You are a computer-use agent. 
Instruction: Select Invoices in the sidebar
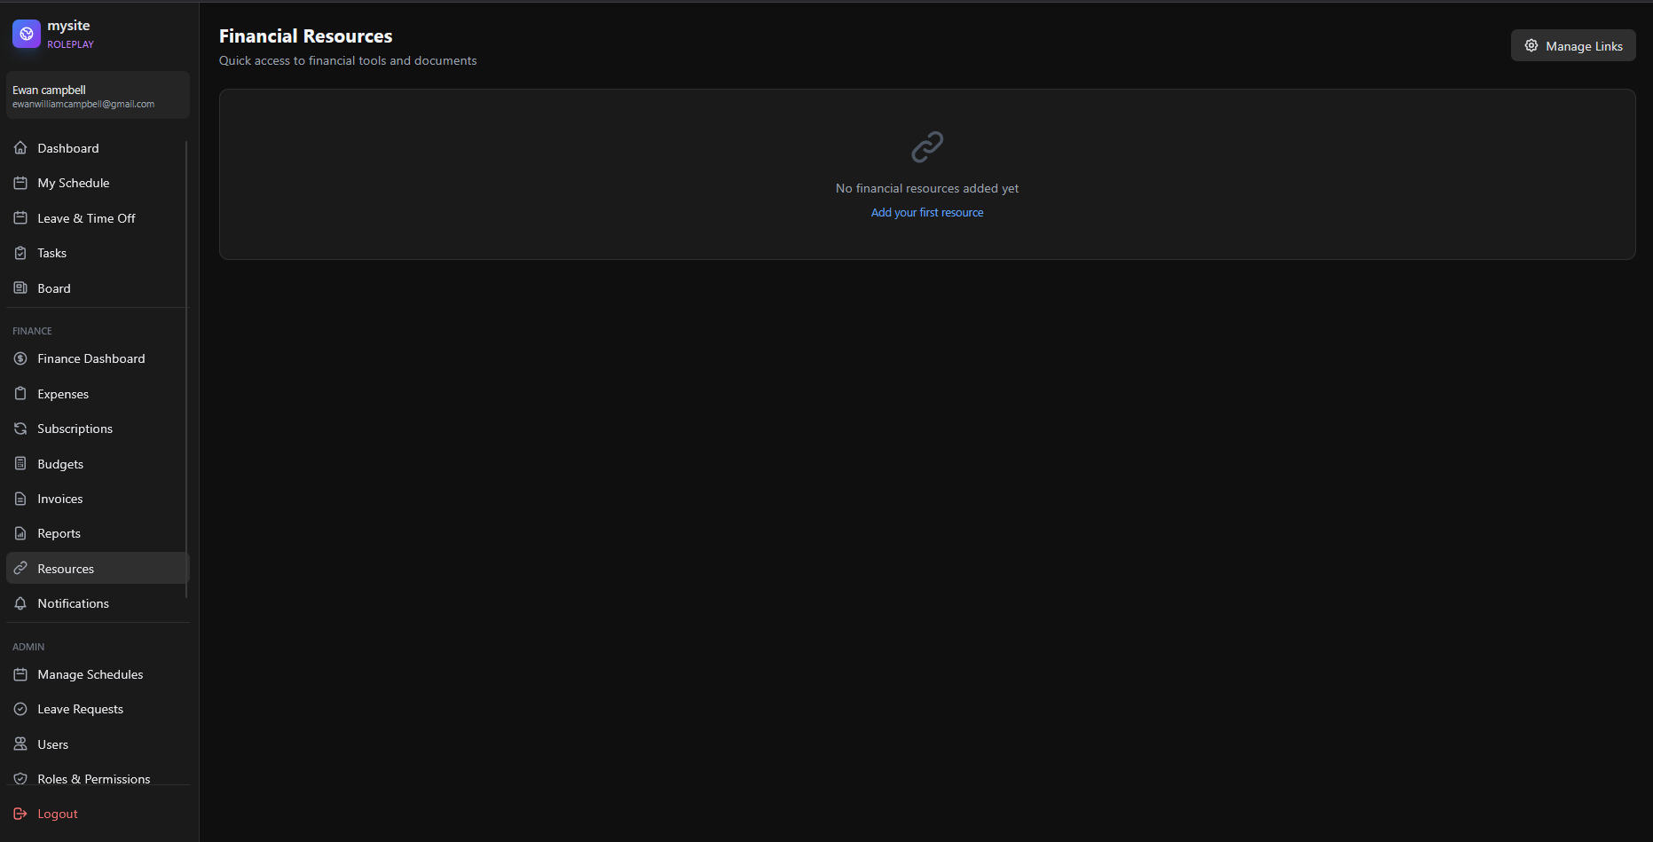(x=60, y=499)
